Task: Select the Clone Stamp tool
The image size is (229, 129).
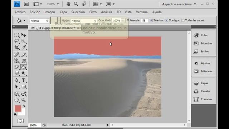Action: (17, 61)
